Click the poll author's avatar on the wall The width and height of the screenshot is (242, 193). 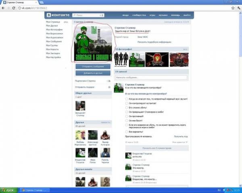(x=119, y=87)
